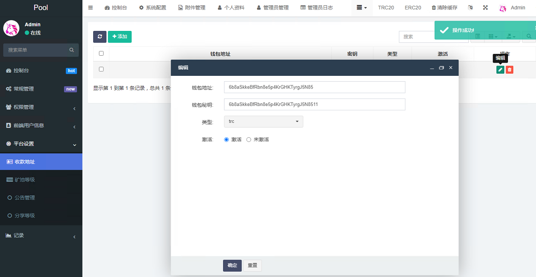Expand the 记录 sidebar section

(41, 235)
